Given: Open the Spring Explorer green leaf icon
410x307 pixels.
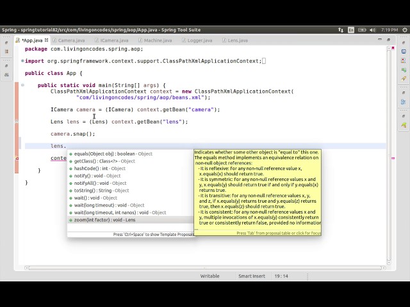Looking at the screenshot, I should [404, 125].
